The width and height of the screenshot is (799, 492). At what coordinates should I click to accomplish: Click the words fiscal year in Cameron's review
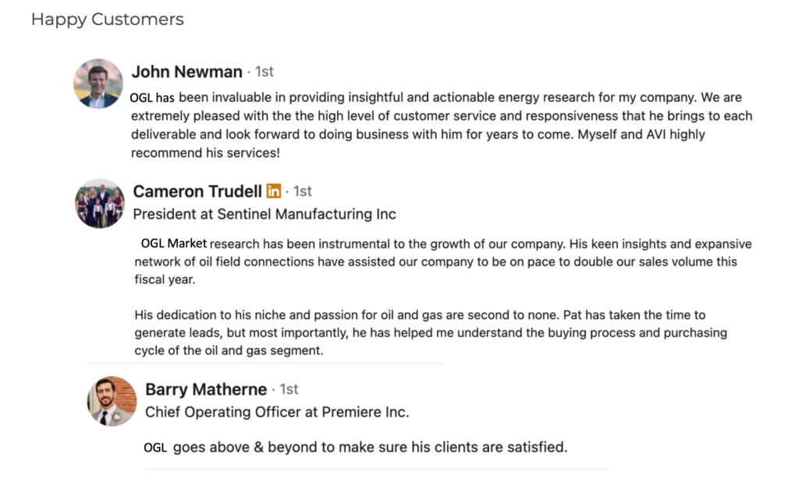coord(165,280)
